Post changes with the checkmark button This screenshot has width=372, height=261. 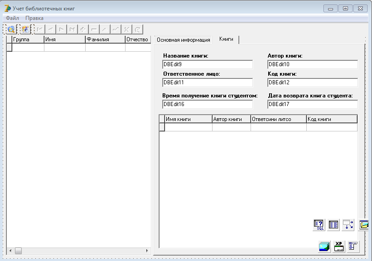tap(116, 29)
